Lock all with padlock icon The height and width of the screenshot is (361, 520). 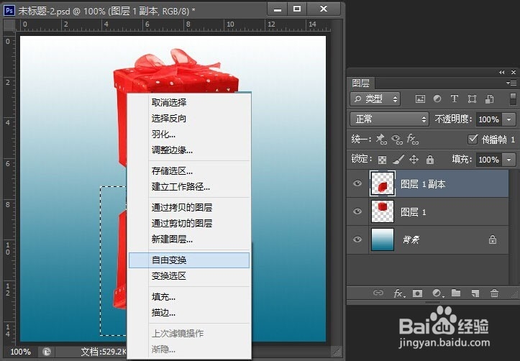pos(430,160)
